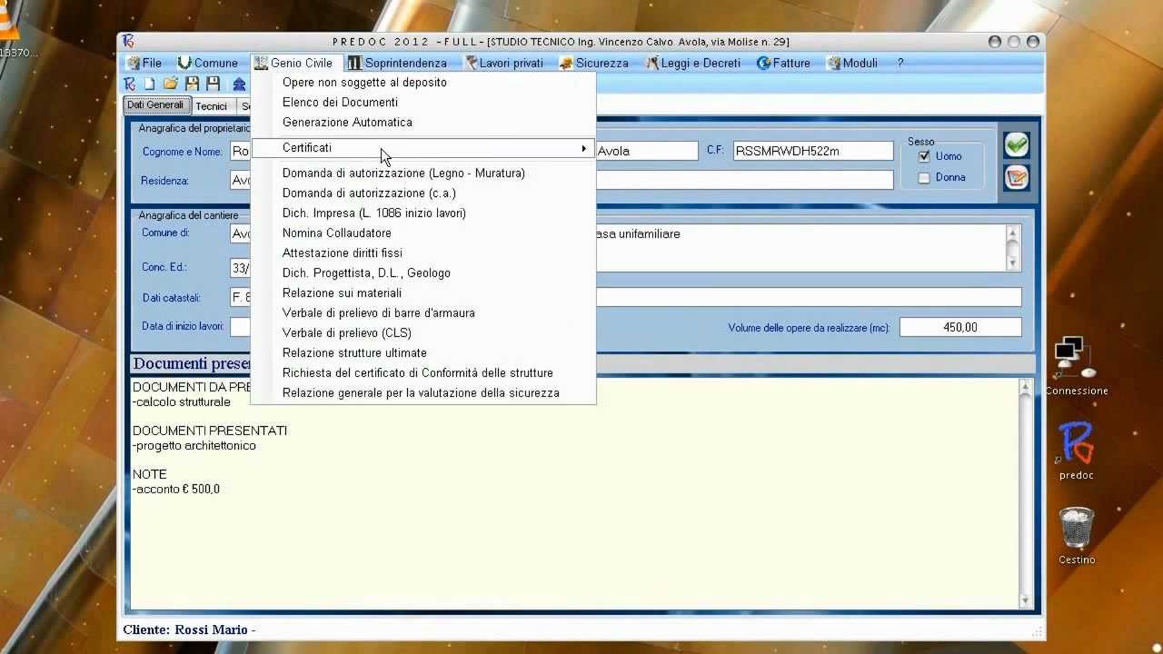Click documents area scrollbar down arrow
The width and height of the screenshot is (1163, 654).
pos(1025,600)
